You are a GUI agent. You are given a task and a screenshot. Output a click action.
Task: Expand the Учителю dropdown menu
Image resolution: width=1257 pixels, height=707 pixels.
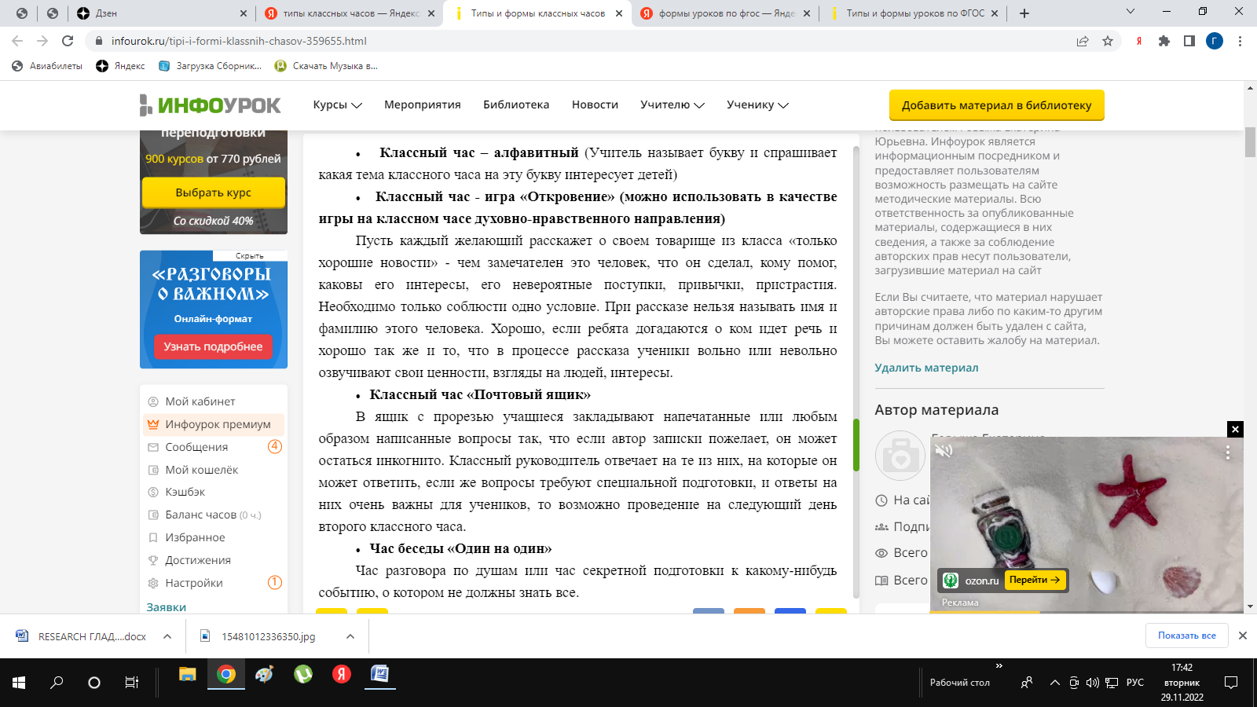pos(672,104)
